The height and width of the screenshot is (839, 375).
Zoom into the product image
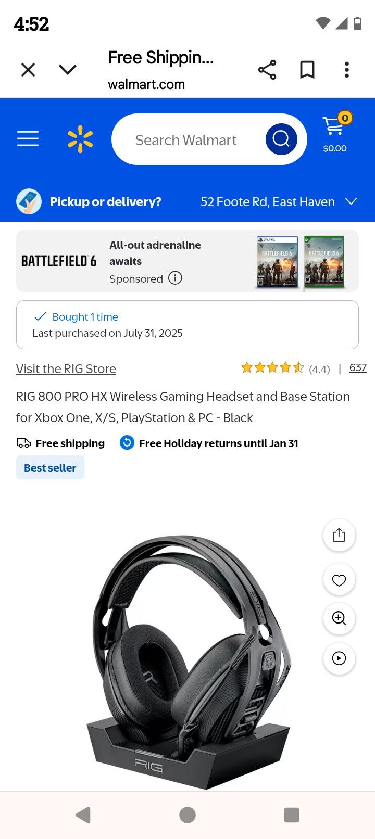[339, 618]
